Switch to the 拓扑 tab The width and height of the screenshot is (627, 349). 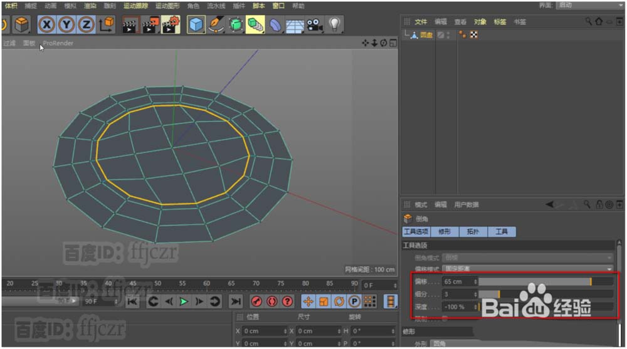click(472, 232)
